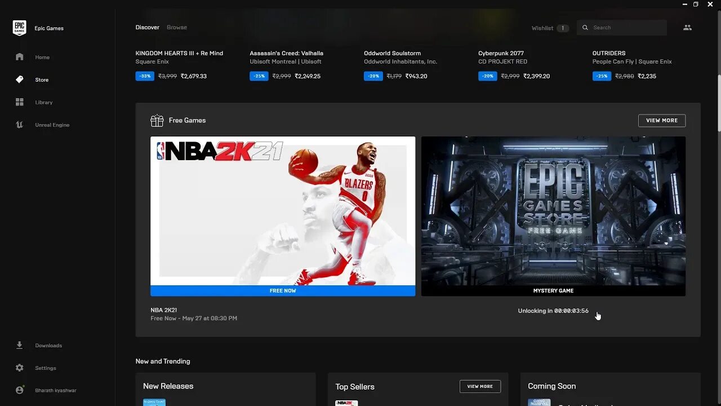
Task: Switch to the Discover tab
Action: (147, 27)
